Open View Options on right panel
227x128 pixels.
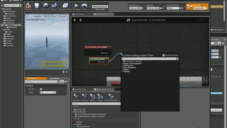coord(218,30)
